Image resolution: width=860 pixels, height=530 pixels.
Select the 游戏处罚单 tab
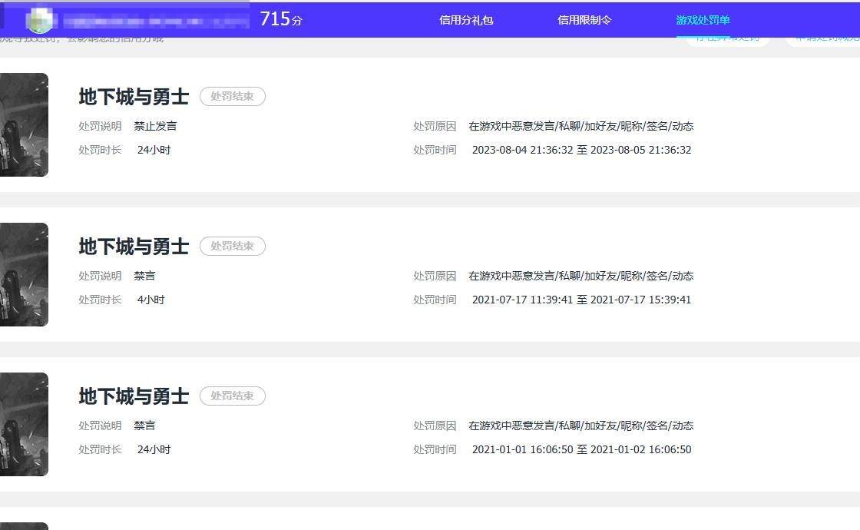pos(703,20)
